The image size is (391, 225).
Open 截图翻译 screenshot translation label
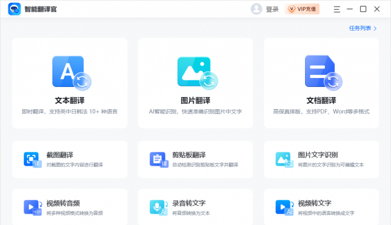tap(60, 155)
